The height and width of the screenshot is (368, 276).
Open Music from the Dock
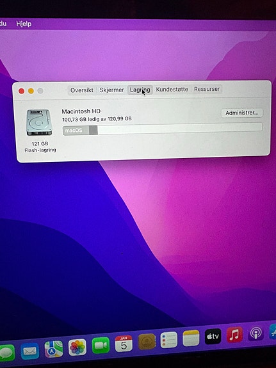[x=234, y=335]
